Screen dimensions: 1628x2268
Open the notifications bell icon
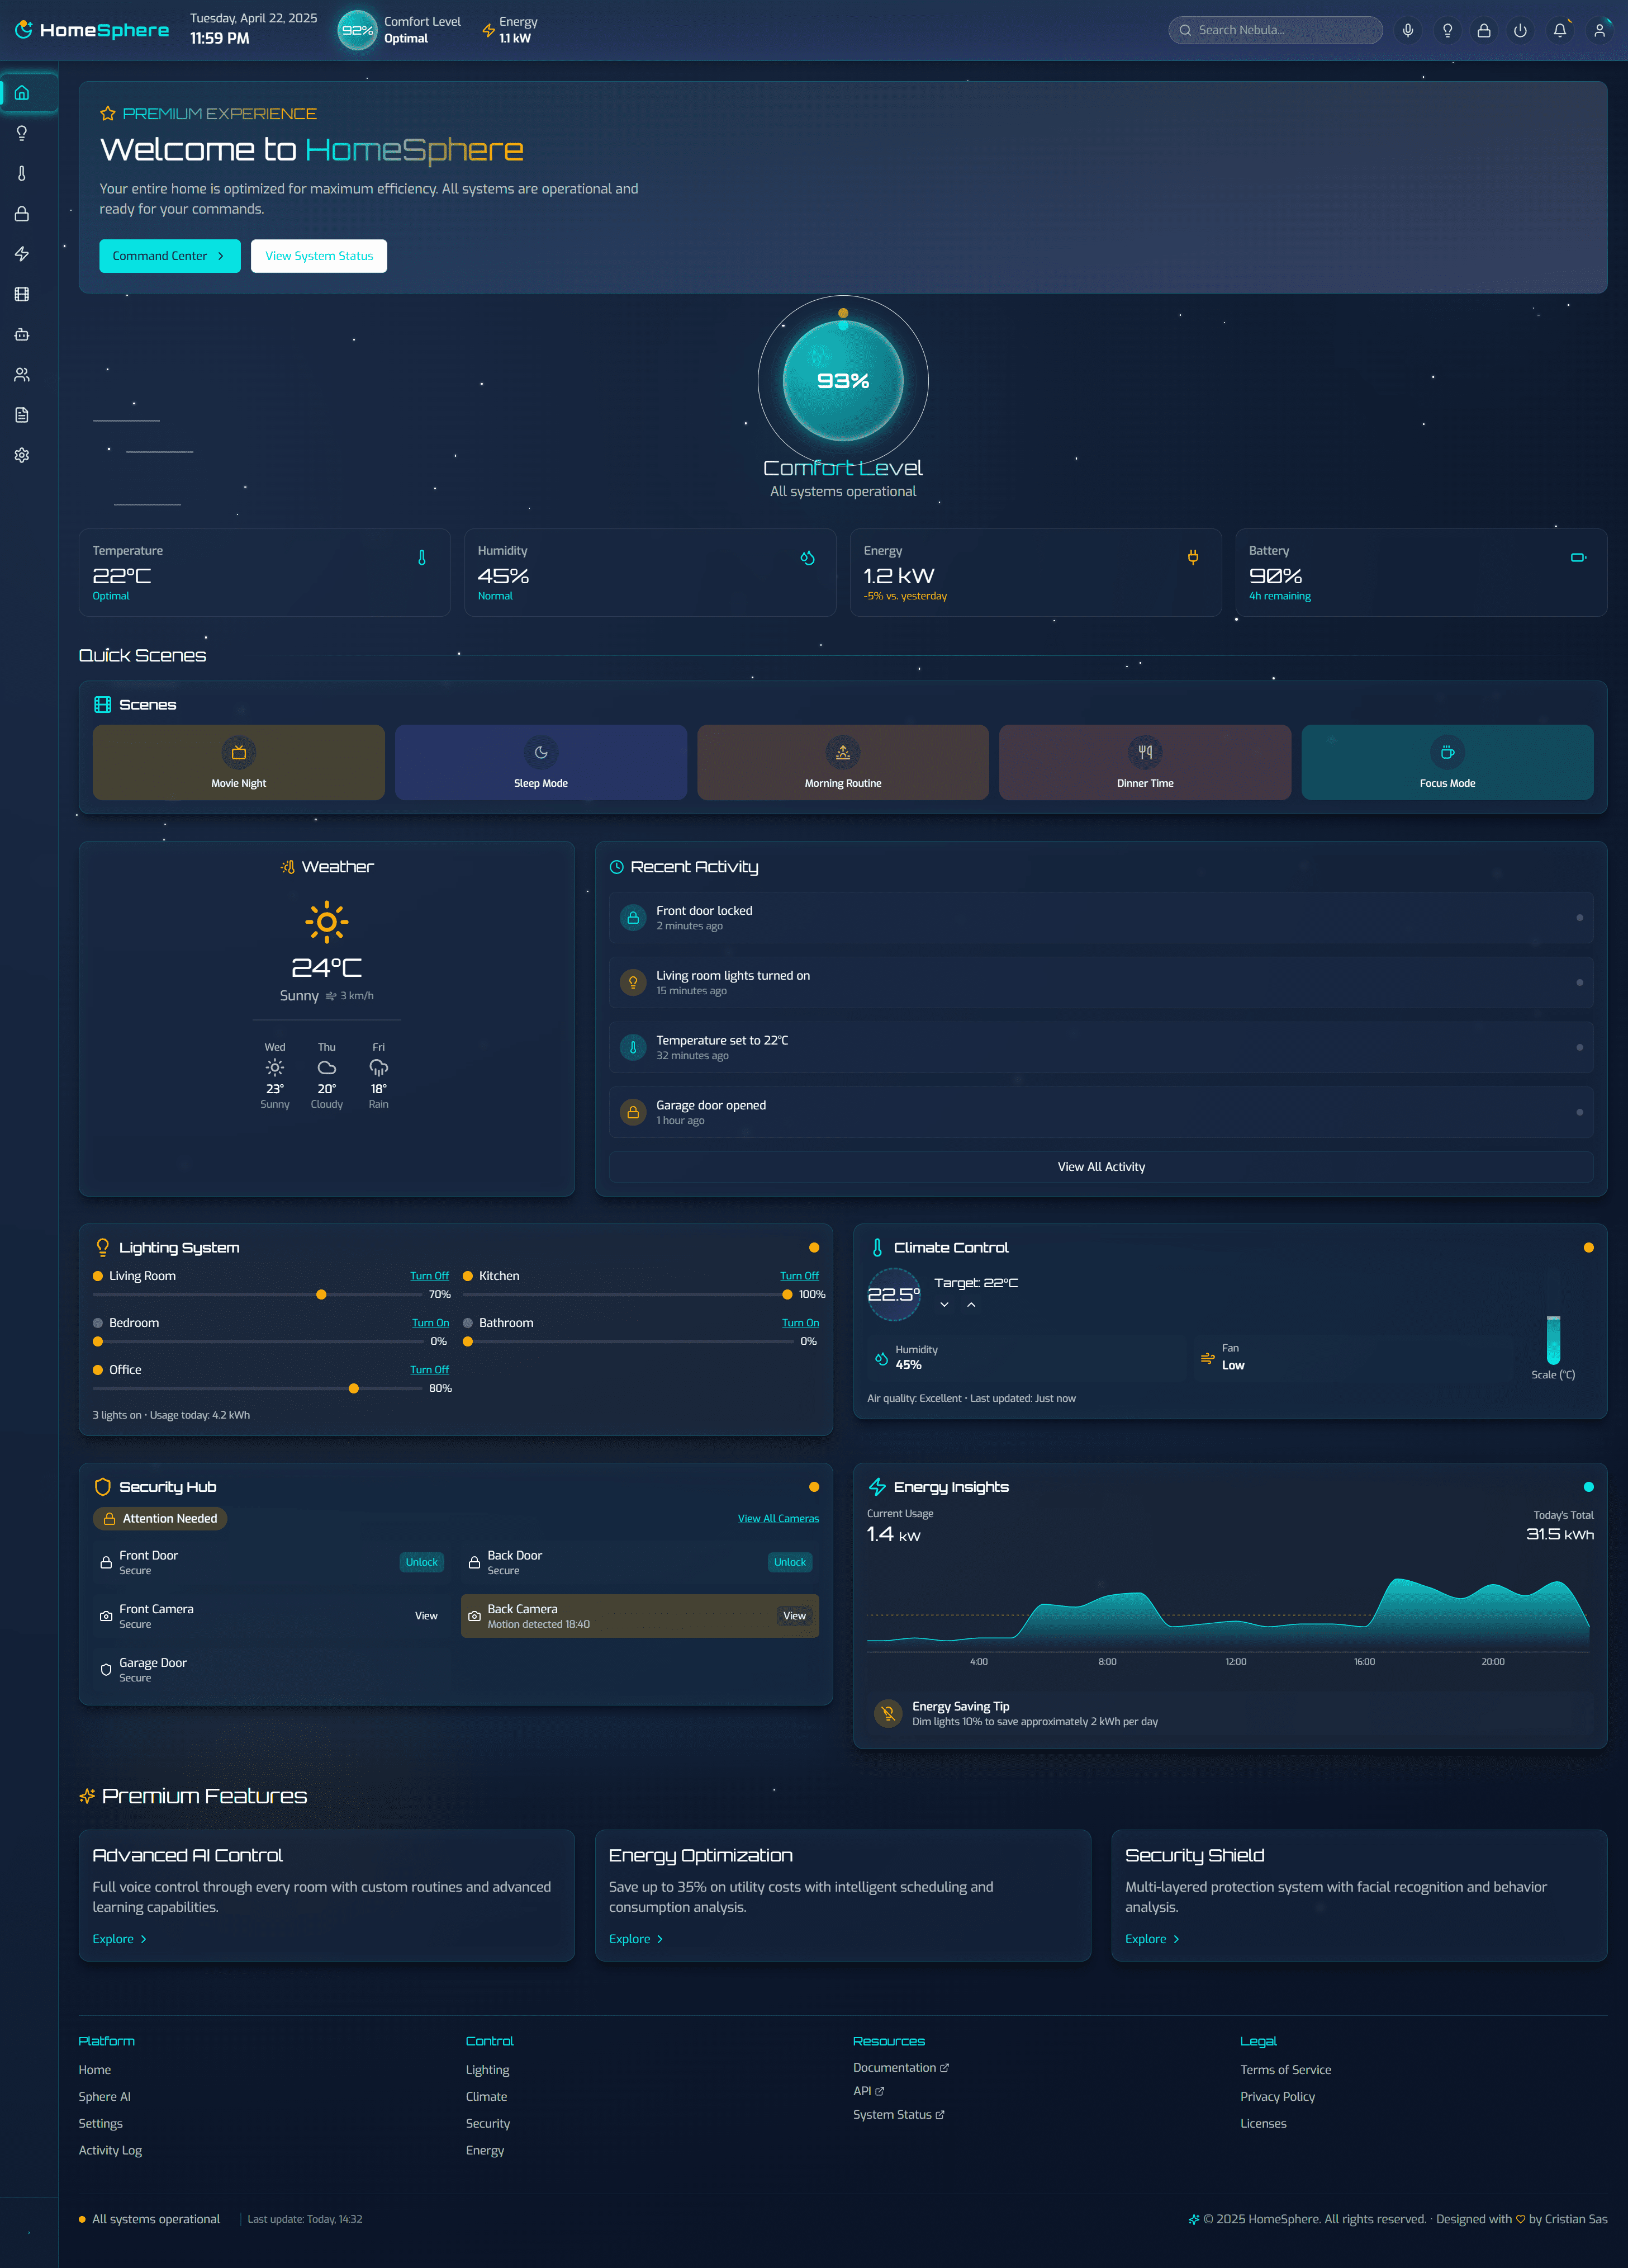1560,30
